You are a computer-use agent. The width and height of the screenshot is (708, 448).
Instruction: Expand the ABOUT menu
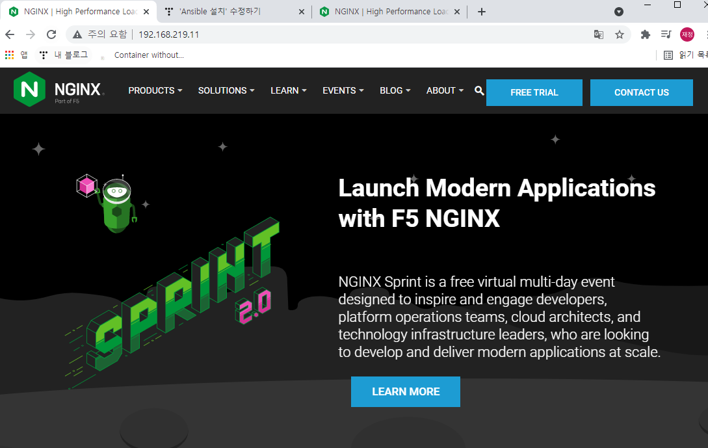point(445,90)
